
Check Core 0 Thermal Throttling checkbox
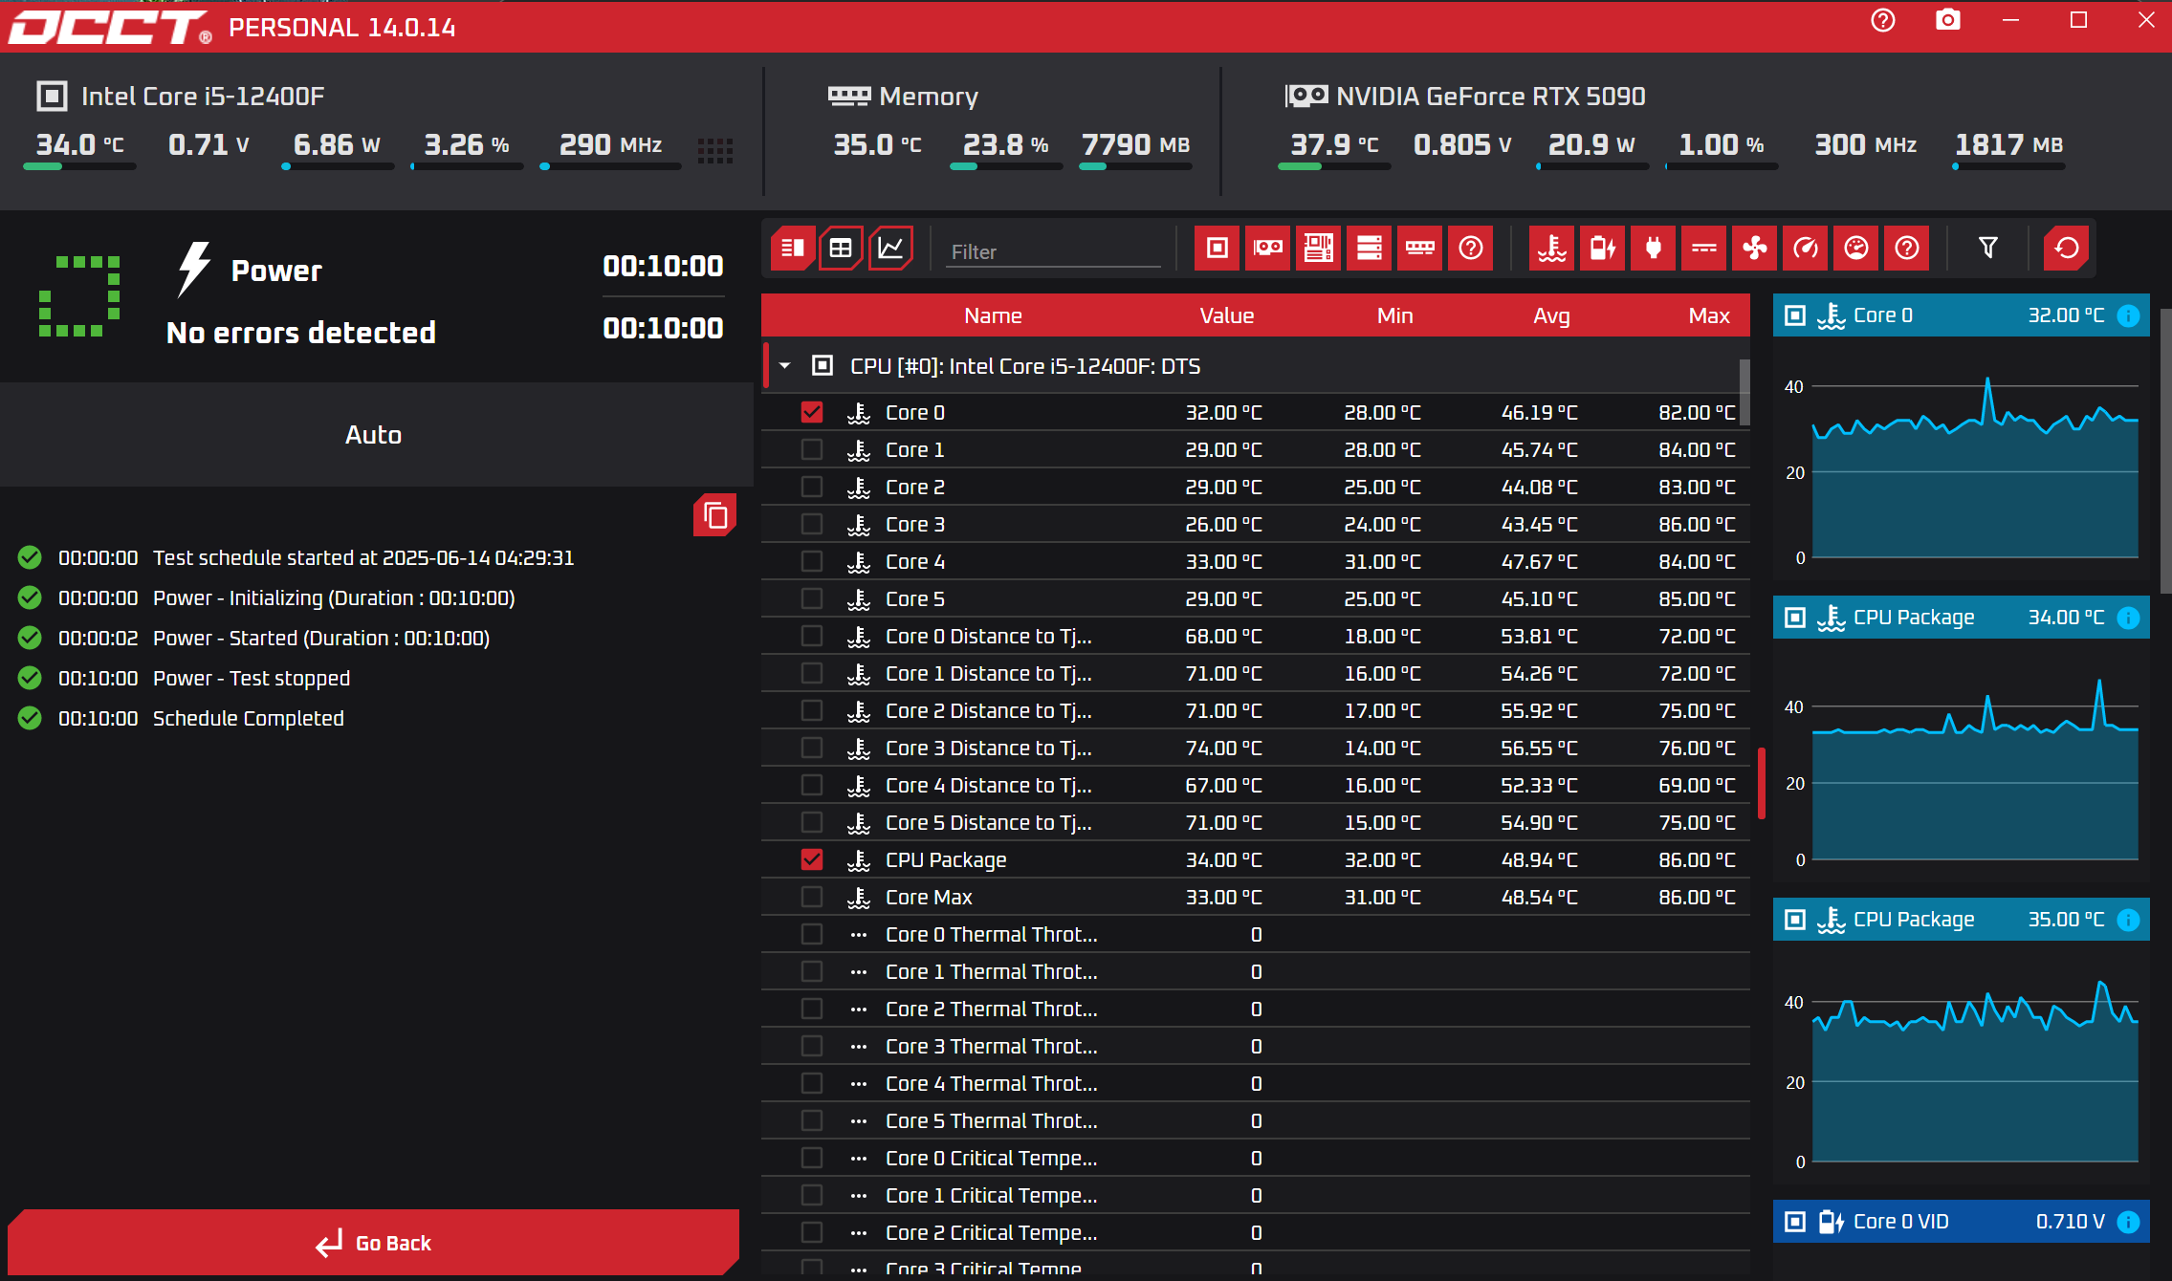click(x=812, y=934)
